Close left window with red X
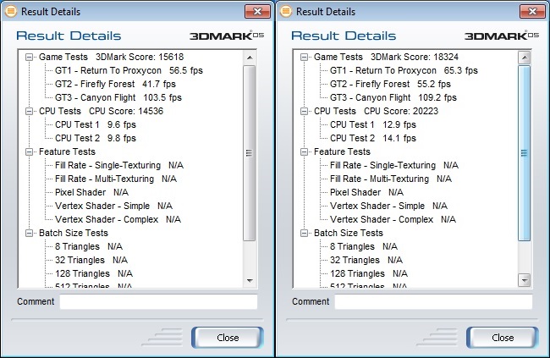550x358 pixels. click(x=257, y=12)
